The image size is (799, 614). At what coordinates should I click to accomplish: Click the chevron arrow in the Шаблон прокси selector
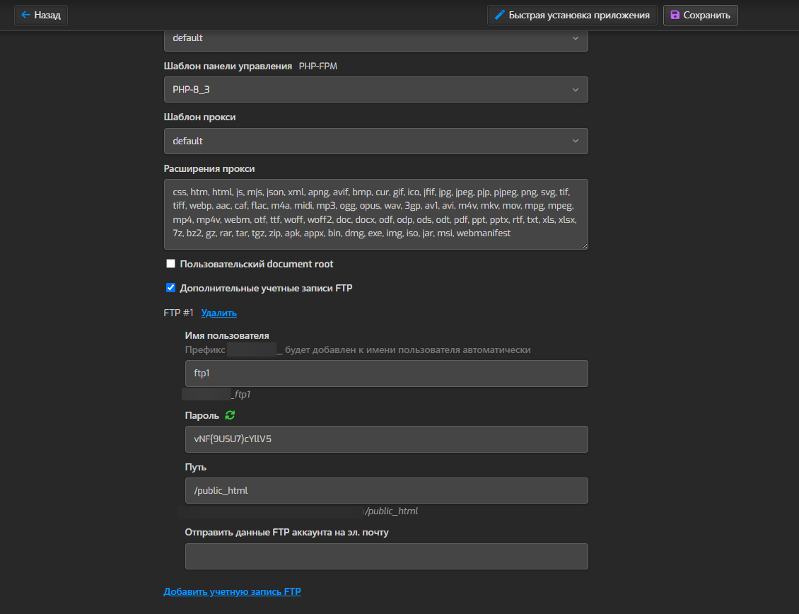576,141
